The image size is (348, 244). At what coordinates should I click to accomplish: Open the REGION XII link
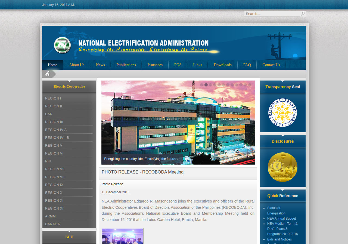coord(55,208)
